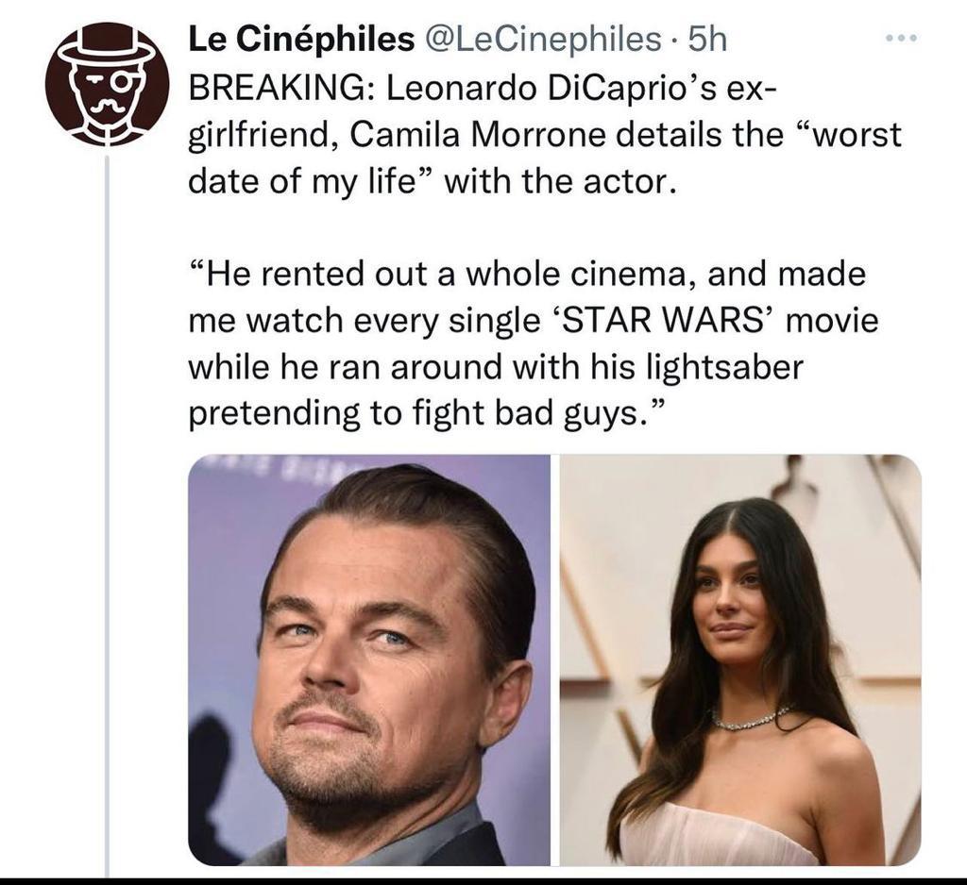
Task: Click the black bar at the bottom
Action: pos(483,878)
